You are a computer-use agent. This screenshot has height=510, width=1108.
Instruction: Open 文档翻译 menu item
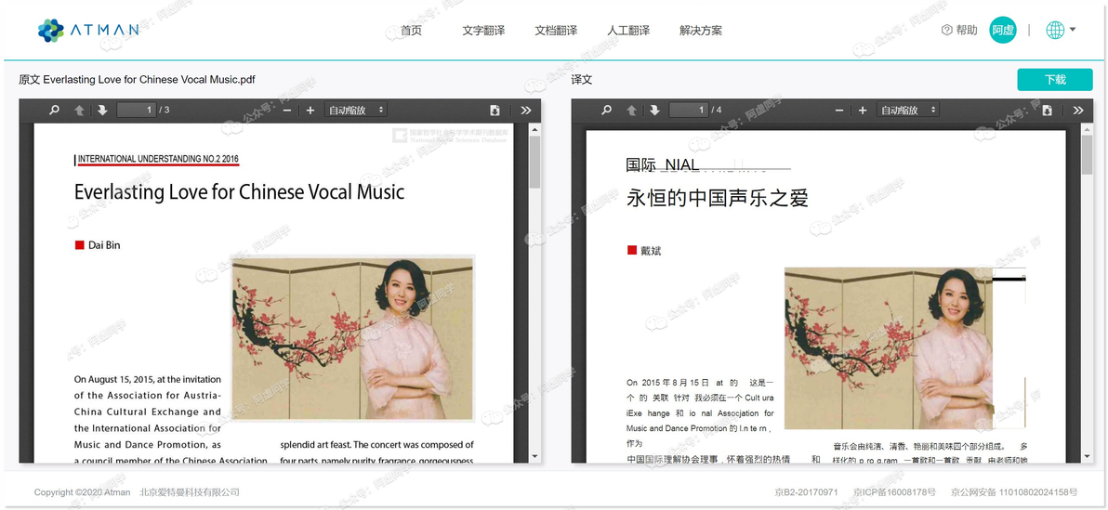coord(556,31)
